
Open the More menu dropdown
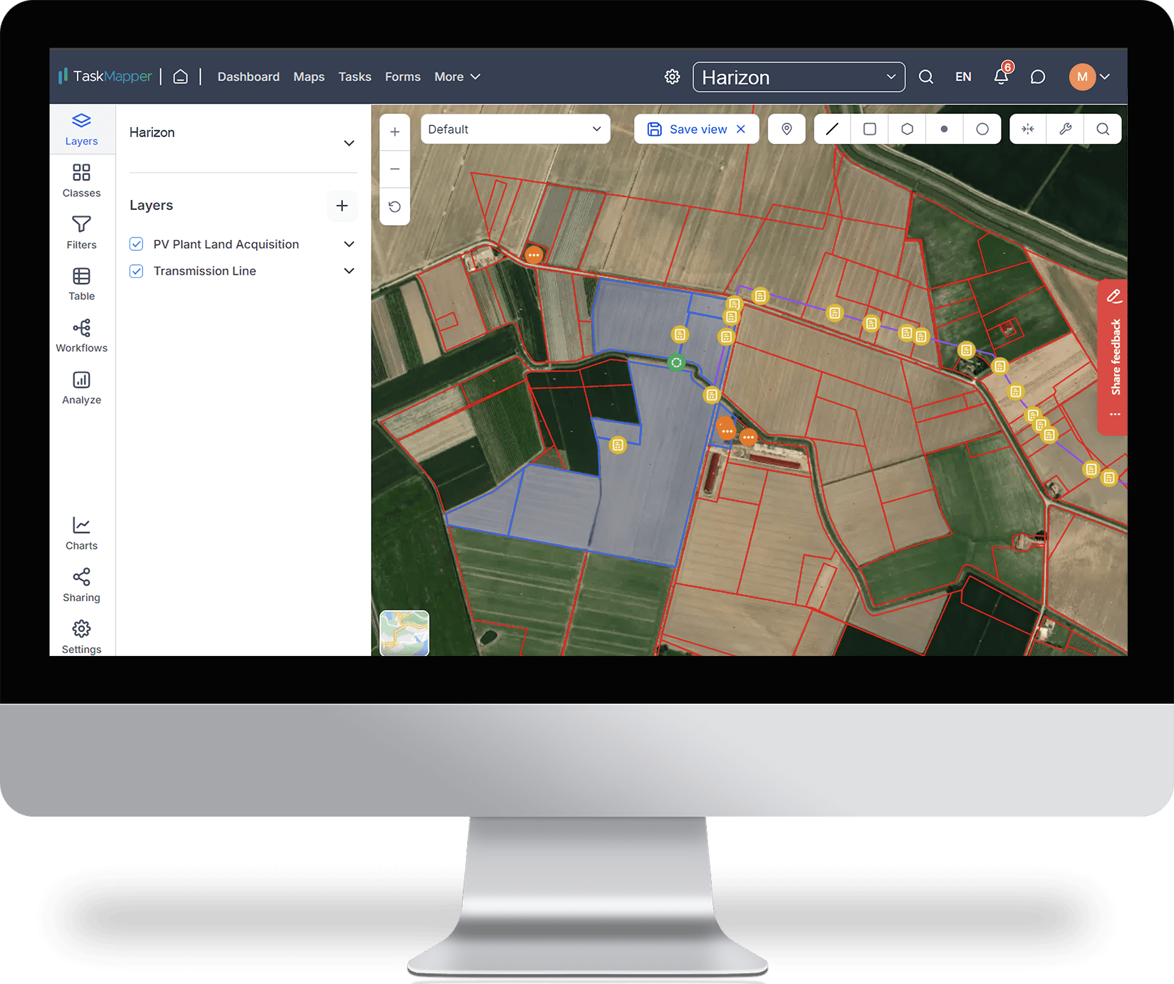click(457, 76)
